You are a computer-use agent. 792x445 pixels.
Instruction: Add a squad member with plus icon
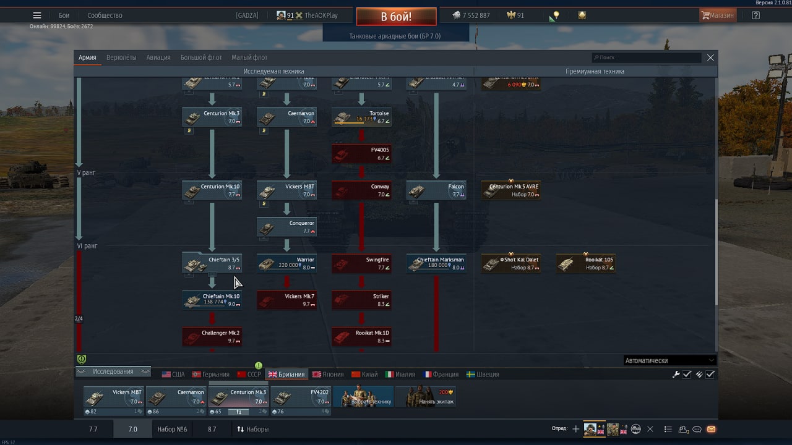pos(575,429)
